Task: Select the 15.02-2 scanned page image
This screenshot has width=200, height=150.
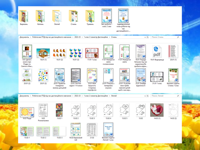Action: [43, 131]
